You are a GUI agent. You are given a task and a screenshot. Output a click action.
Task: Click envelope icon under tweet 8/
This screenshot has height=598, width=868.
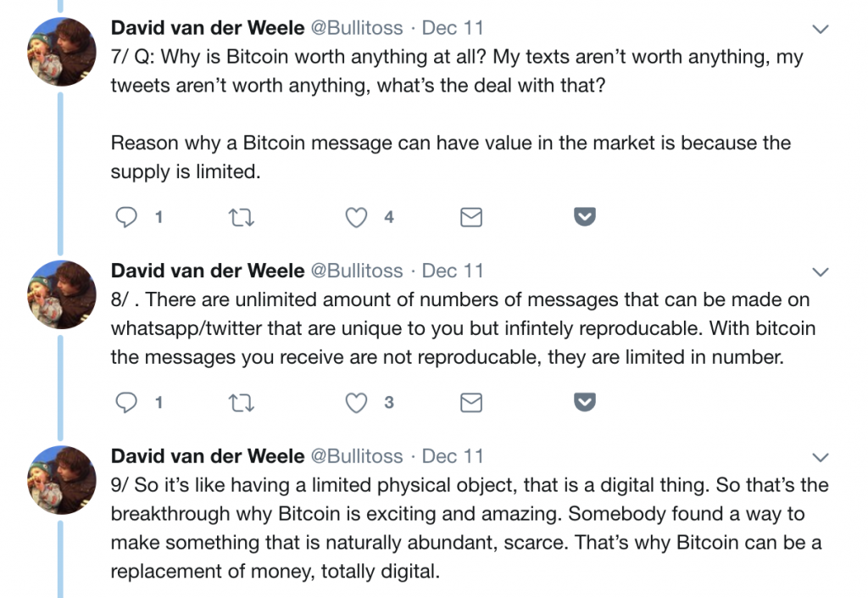[470, 402]
